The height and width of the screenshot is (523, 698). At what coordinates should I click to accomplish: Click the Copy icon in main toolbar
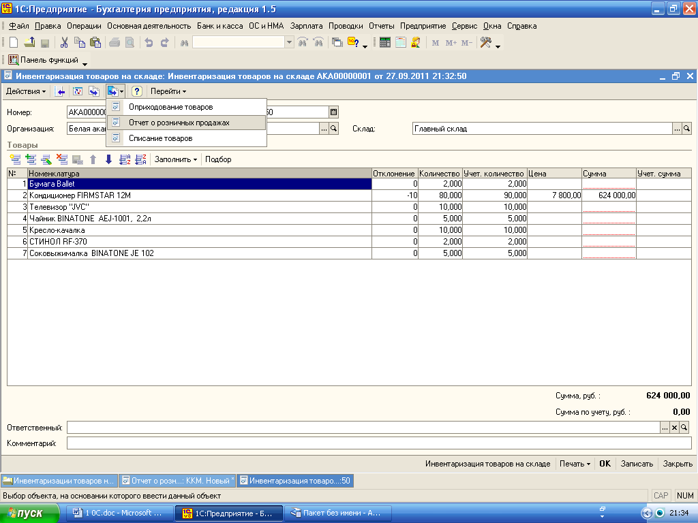click(x=80, y=43)
